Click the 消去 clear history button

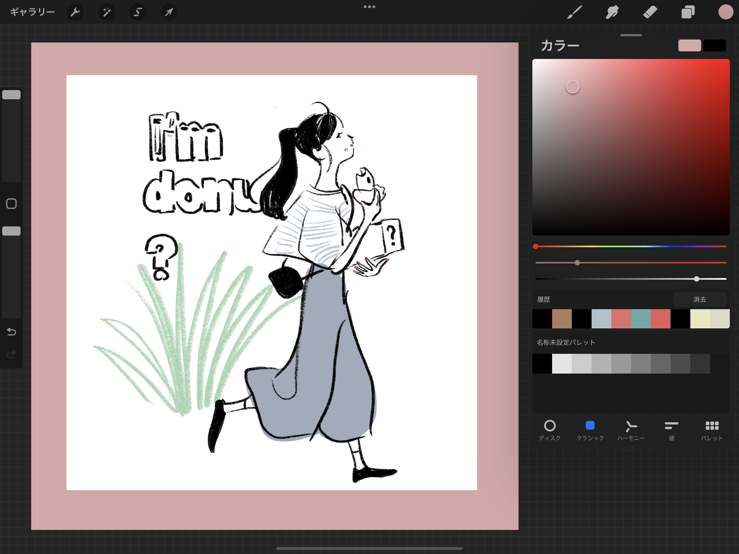(x=700, y=299)
